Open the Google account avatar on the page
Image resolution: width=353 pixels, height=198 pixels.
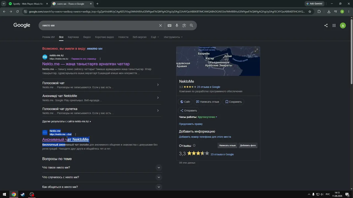pyautogui.click(x=343, y=26)
